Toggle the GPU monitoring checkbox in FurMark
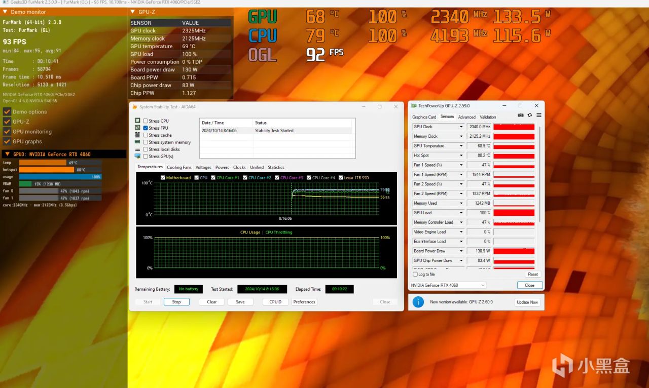Image resolution: width=649 pixels, height=388 pixels. tap(7, 132)
